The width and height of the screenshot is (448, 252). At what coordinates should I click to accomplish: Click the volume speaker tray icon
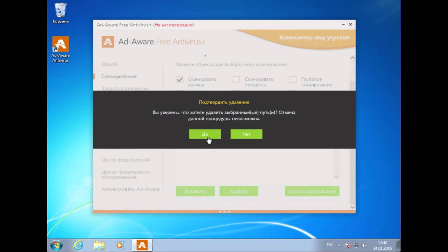pyautogui.click(x=364, y=245)
